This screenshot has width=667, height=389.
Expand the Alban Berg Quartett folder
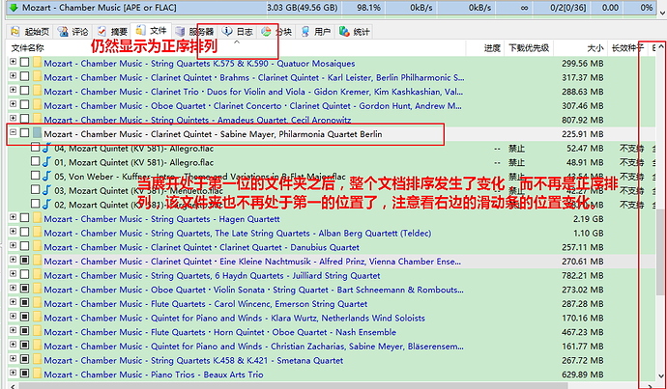(x=14, y=232)
